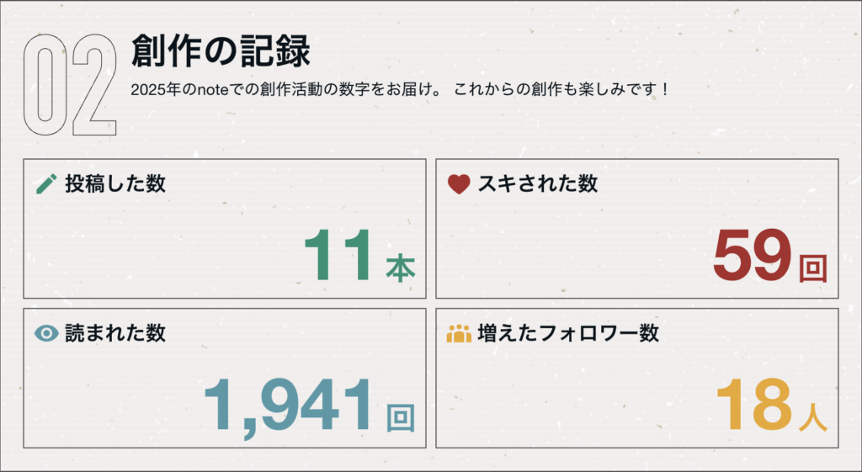Select the 読まれた数 label
This screenshot has width=862, height=472.
[115, 333]
